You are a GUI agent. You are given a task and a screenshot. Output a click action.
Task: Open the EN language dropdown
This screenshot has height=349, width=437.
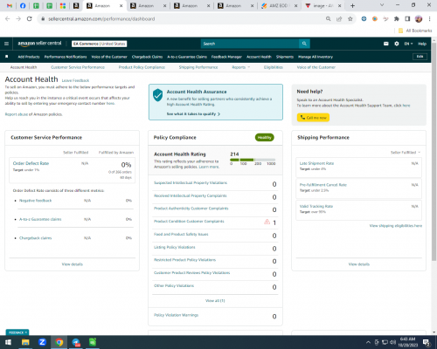coord(408,44)
